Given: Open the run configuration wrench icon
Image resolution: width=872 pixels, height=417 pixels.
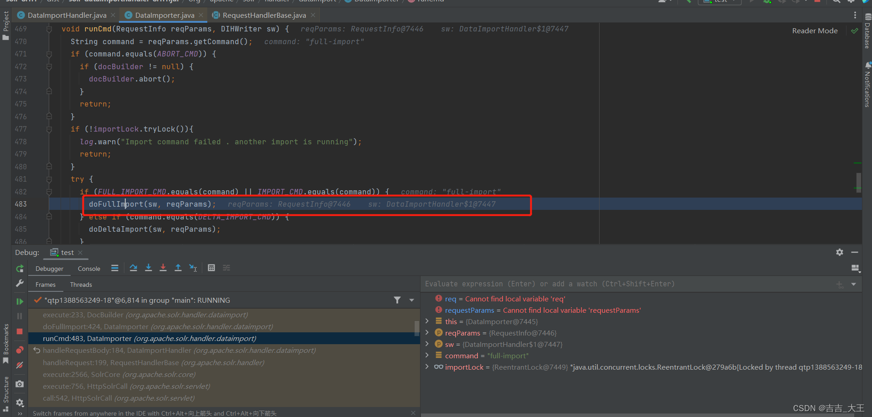Looking at the screenshot, I should pyautogui.click(x=20, y=283).
